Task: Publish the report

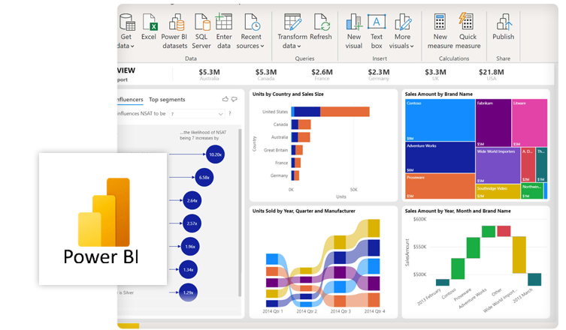Action: pyautogui.click(x=503, y=27)
